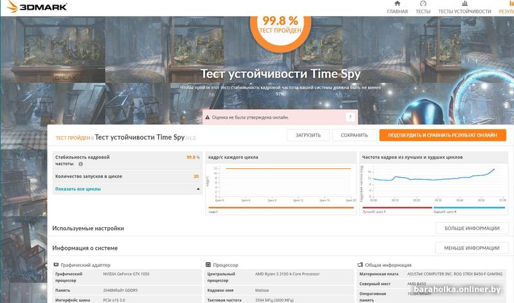Screen dimensions: 514x303
Task: Click МЕНЬШЕ ИНФОРМАЦИИ for Информация о системе
Action: click(472, 248)
